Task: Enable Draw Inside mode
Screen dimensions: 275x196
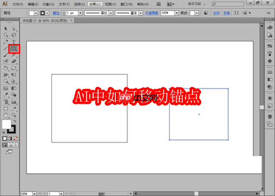Action: point(15,145)
